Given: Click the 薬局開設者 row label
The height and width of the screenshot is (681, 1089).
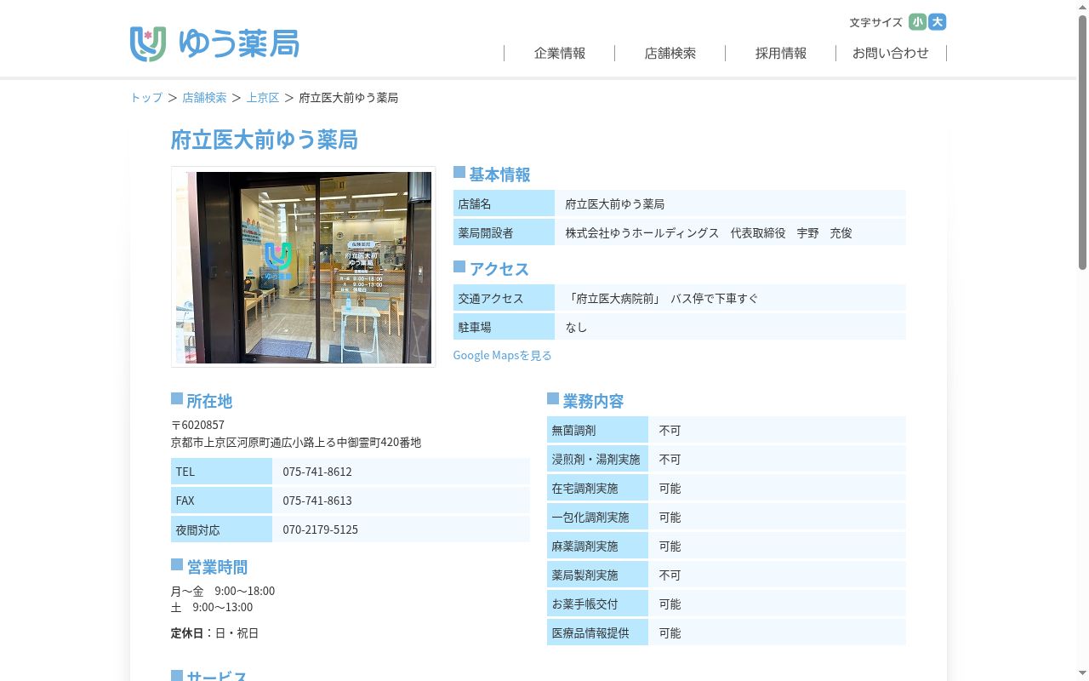Looking at the screenshot, I should [x=504, y=232].
